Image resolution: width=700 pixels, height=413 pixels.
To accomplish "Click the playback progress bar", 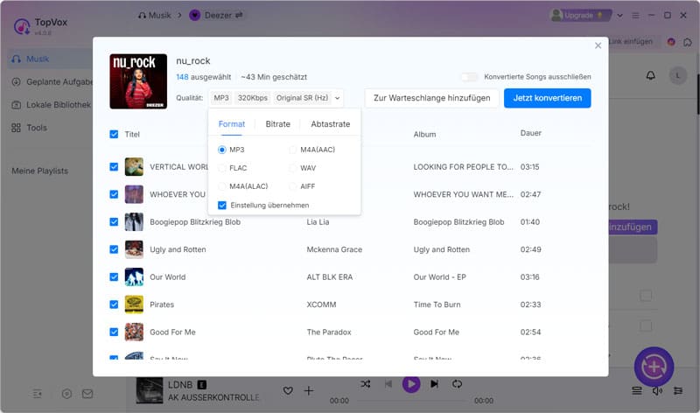I will [x=411, y=401].
